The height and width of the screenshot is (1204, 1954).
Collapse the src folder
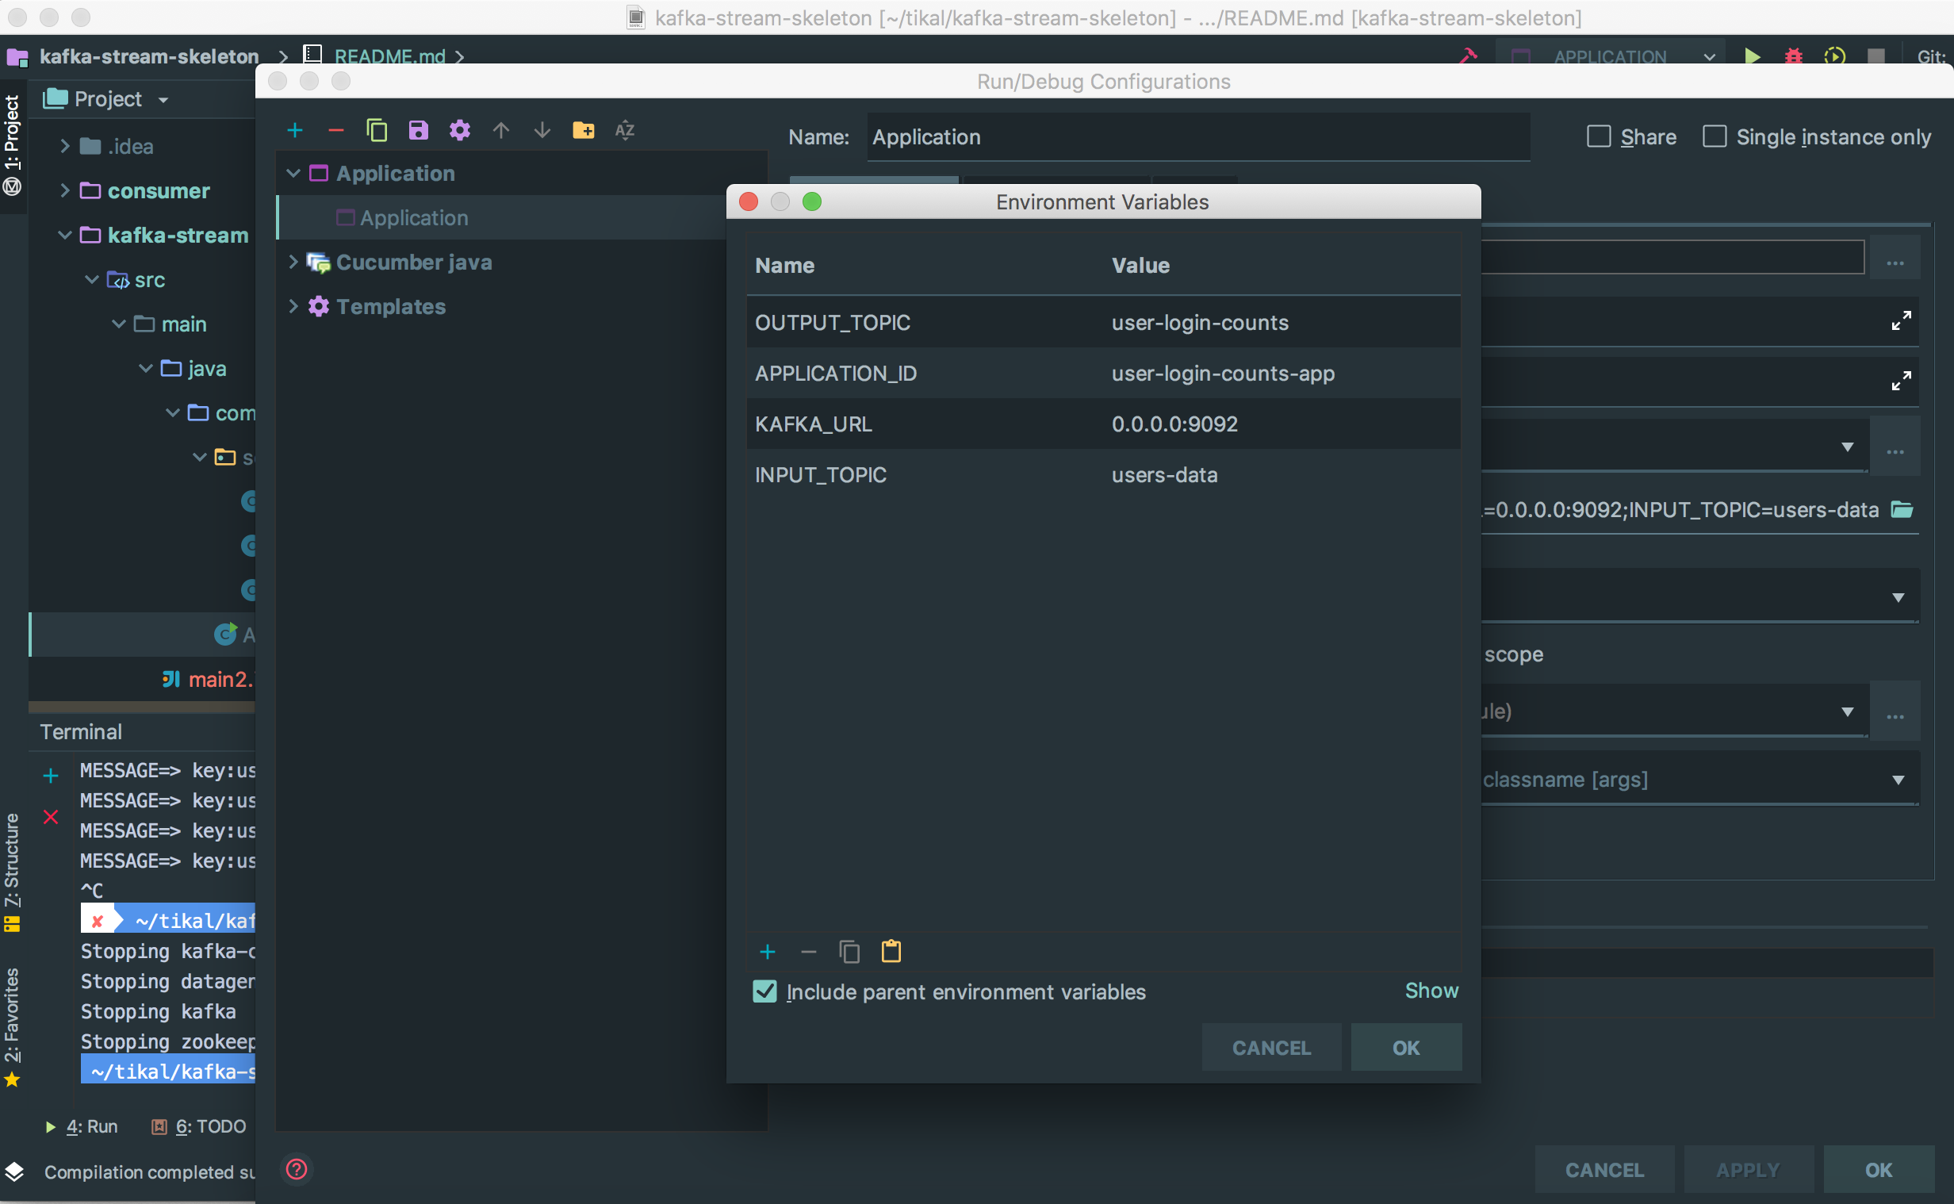click(x=91, y=279)
